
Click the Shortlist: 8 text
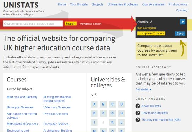[x=145, y=22]
